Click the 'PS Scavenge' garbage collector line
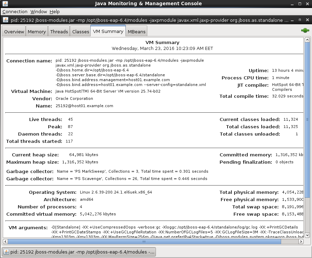 pos(132,179)
